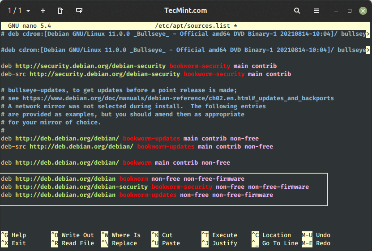Click the ^T Execute shortcut

pos(219,235)
